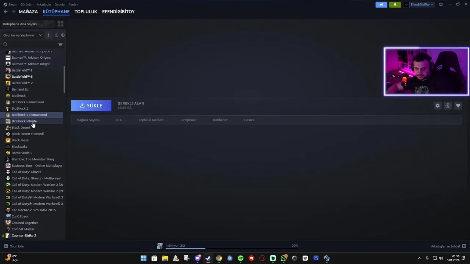The height and width of the screenshot is (264, 470).
Task: Click Oyun Ekle add game button
Action: point(14,246)
